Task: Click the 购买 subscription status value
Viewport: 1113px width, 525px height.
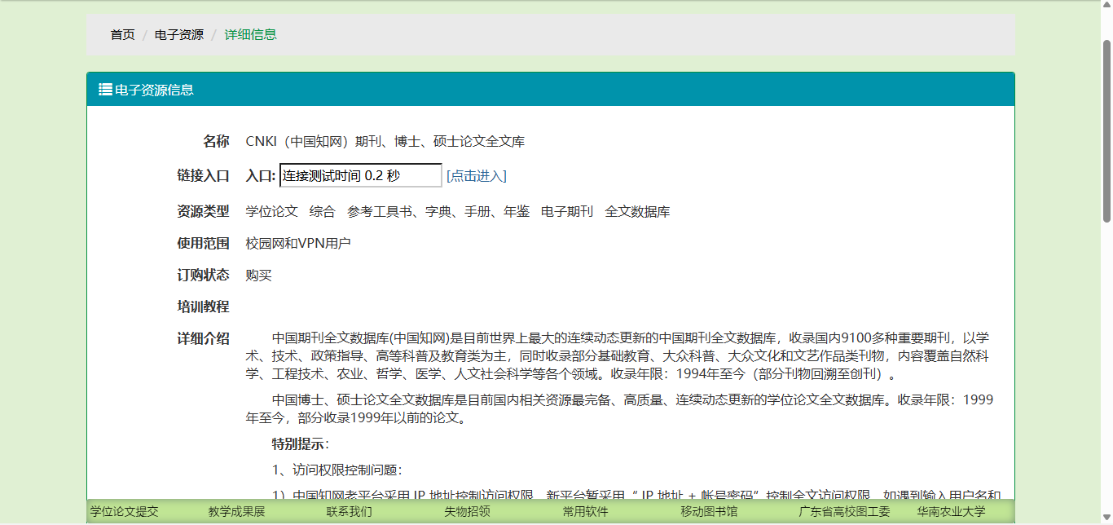Action: click(259, 275)
